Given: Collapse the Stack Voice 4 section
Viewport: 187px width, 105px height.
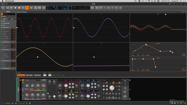Looking at the screenshot, I should [2, 61].
